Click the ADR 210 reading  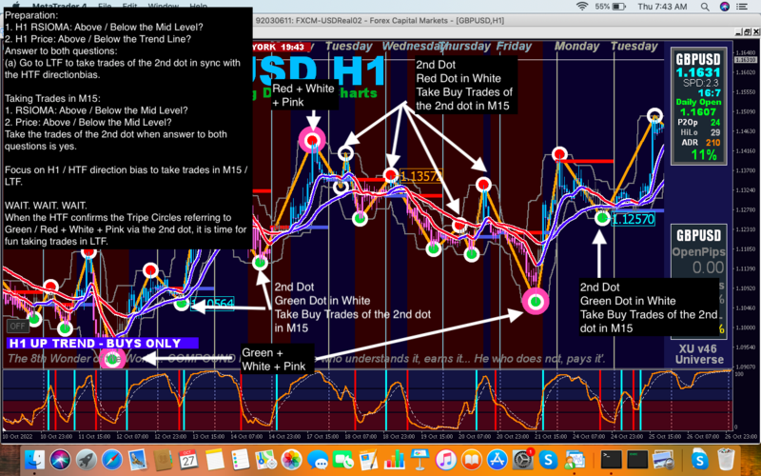701,142
